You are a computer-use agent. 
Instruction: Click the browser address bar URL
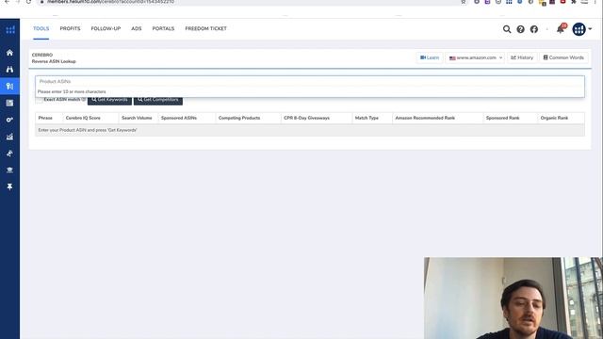tap(111, 2)
